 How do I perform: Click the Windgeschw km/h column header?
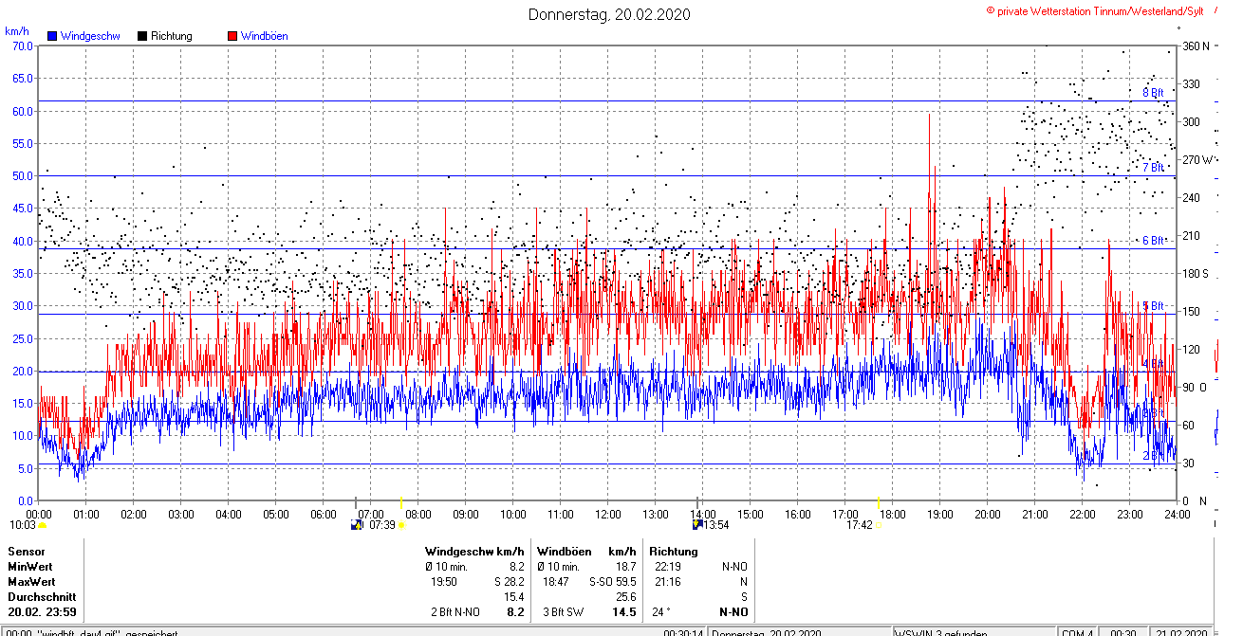[x=474, y=551]
